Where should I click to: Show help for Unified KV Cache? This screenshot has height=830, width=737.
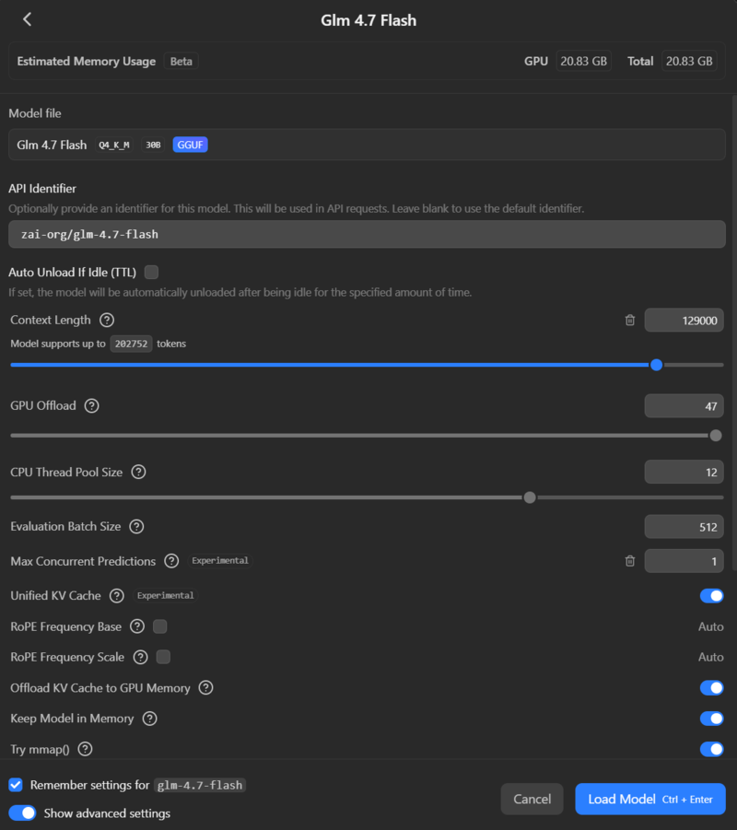tap(117, 596)
